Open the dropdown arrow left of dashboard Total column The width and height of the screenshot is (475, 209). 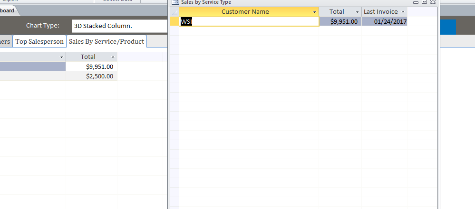coord(61,57)
